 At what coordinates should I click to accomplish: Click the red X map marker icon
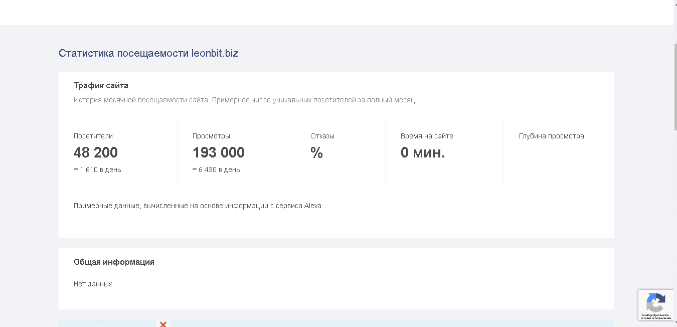163,323
